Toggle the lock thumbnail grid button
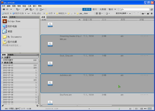Viewport: 155px width, 111px height. coord(136,109)
